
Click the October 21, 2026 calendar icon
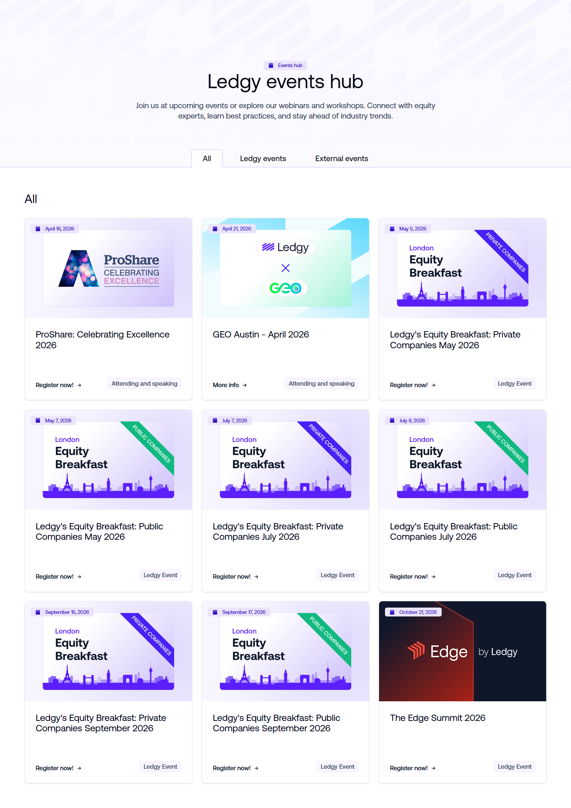392,612
